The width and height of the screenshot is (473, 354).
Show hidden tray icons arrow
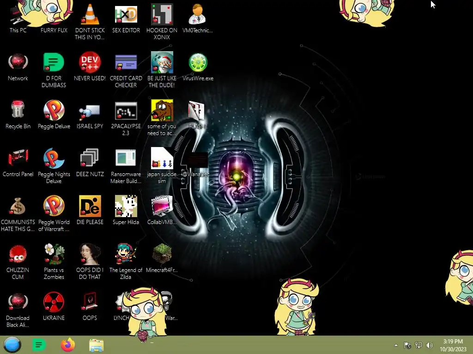[396, 345]
